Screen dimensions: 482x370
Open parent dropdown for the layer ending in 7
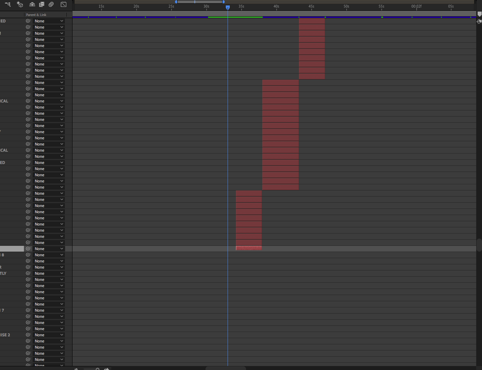(49, 310)
